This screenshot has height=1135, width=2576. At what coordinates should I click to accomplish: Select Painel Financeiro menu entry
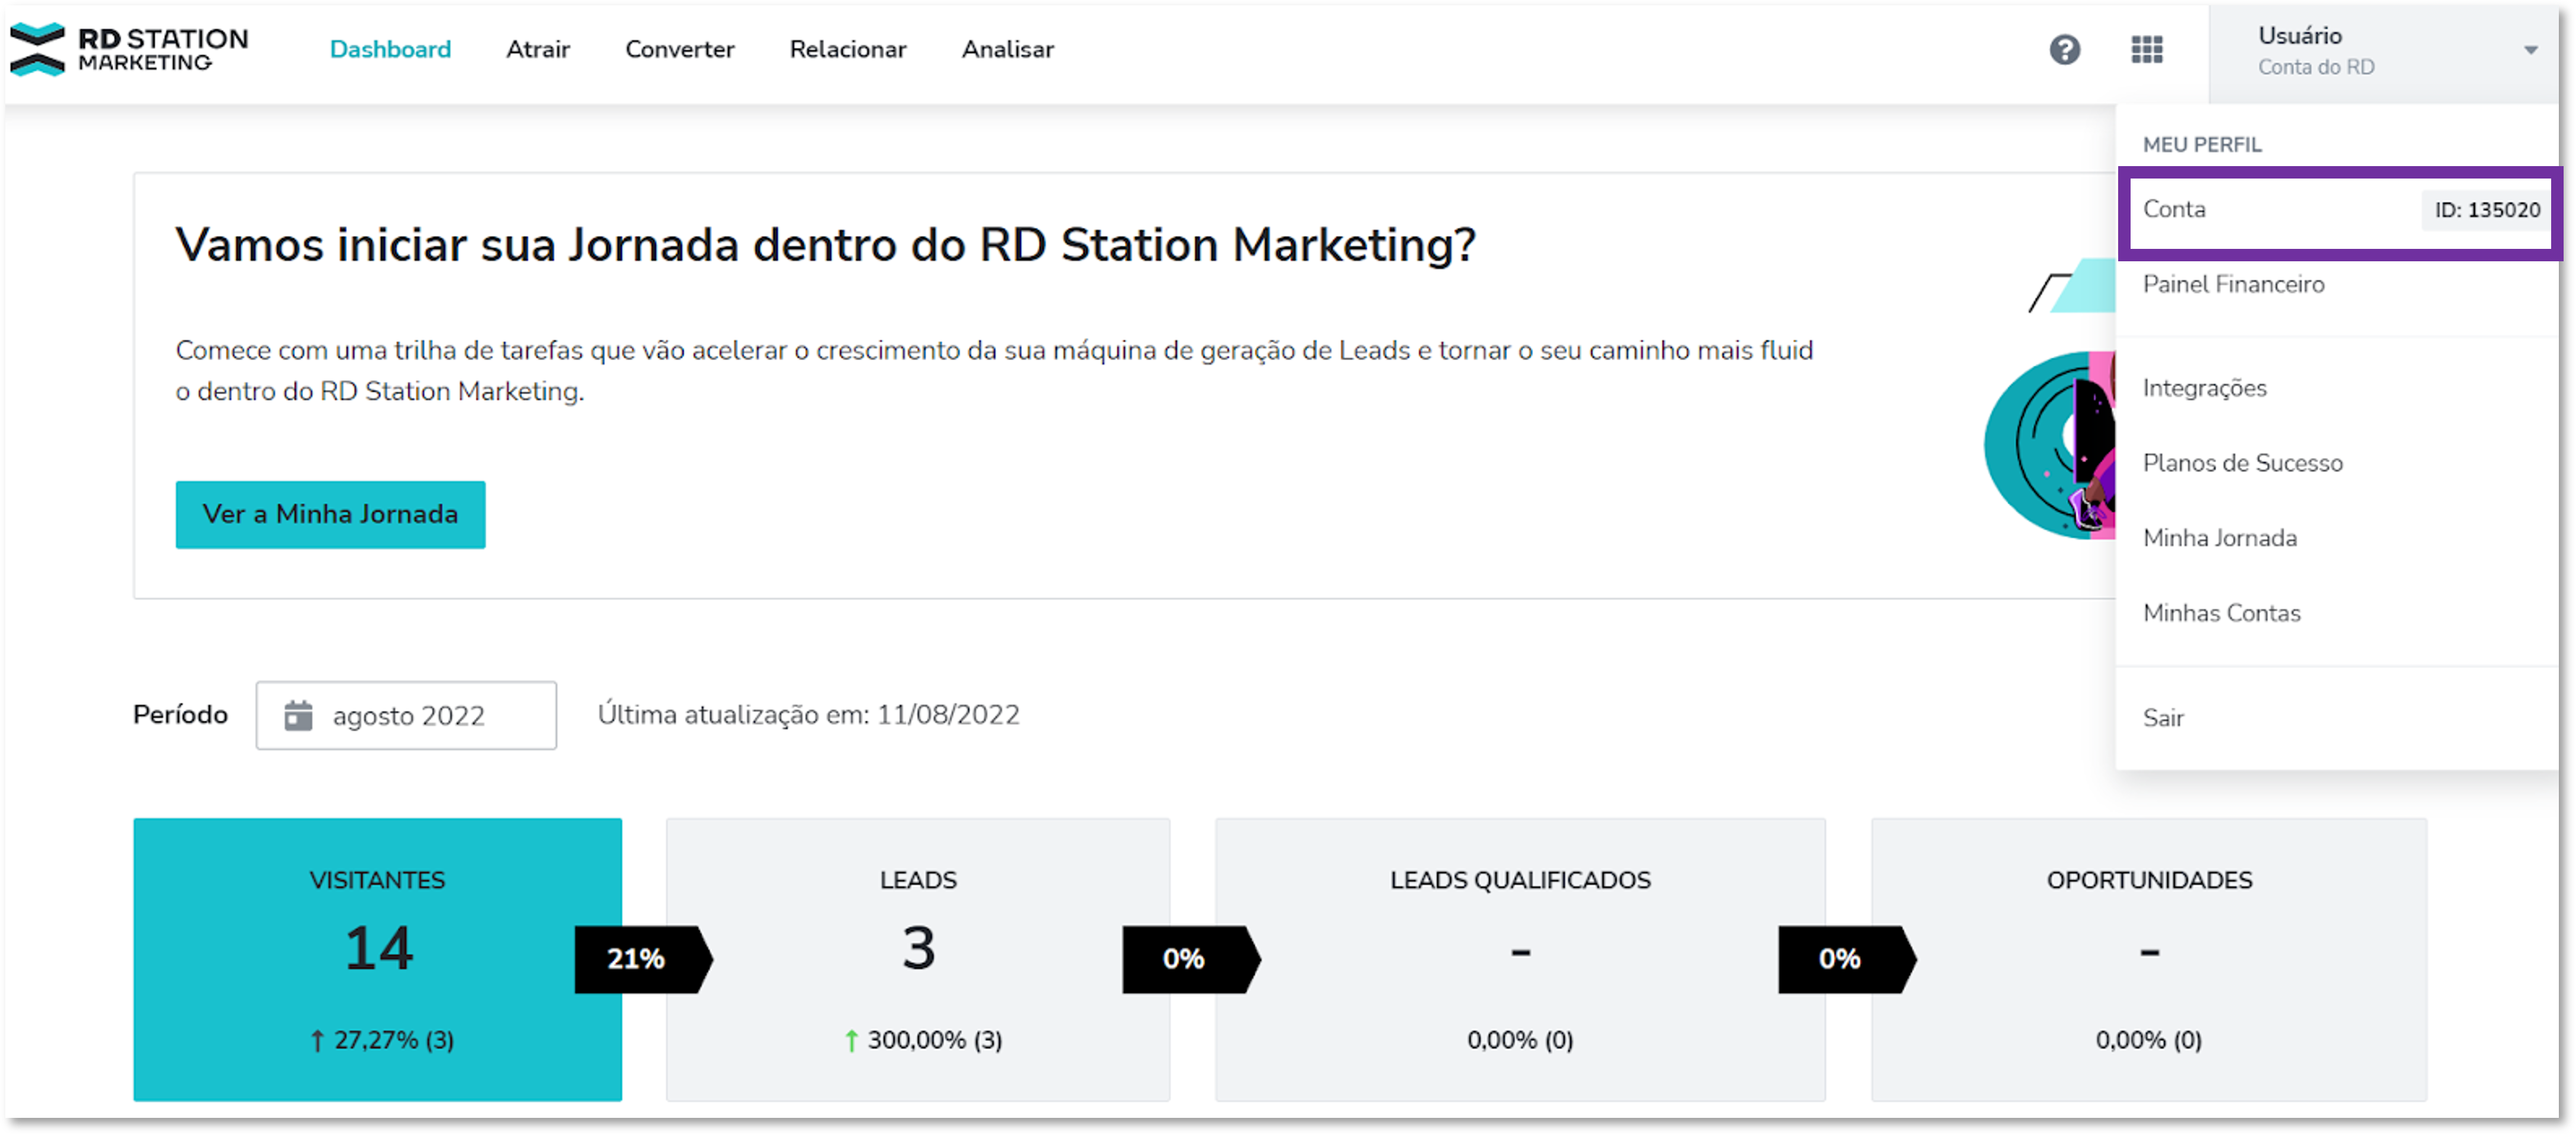pos(2233,285)
